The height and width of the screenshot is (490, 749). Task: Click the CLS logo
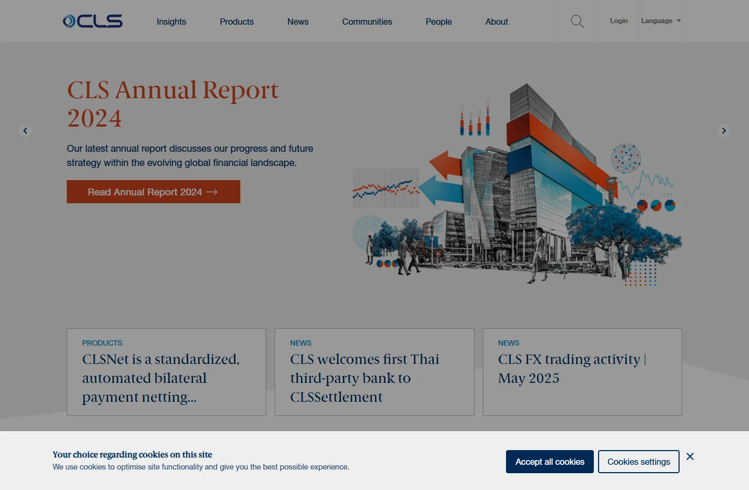click(93, 21)
